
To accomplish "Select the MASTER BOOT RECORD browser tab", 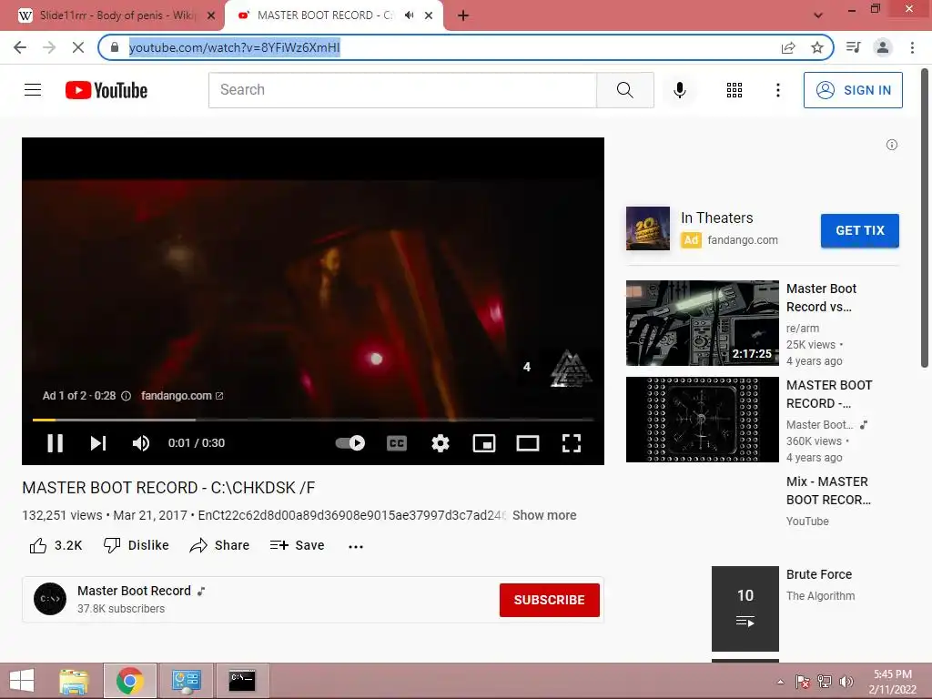I will 326,15.
